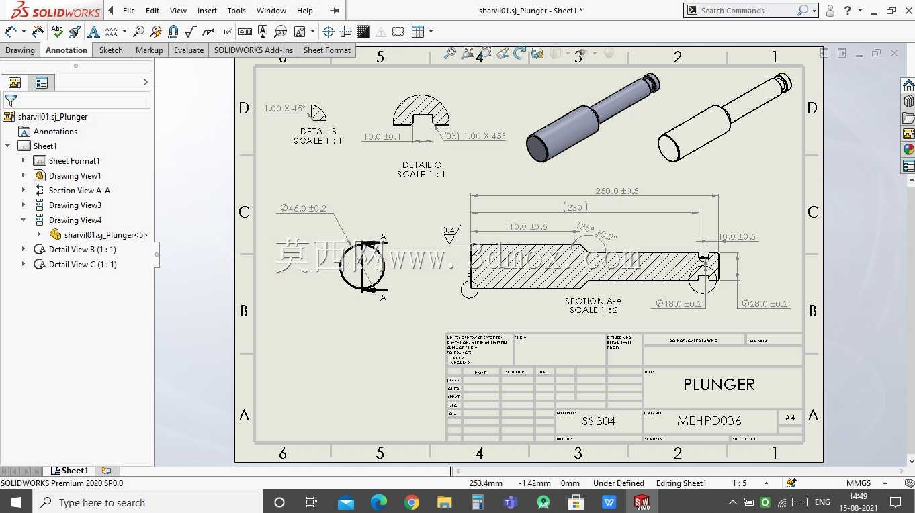Expand the Drawing View1 node
Image resolution: width=915 pixels, height=513 pixels.
24,175
